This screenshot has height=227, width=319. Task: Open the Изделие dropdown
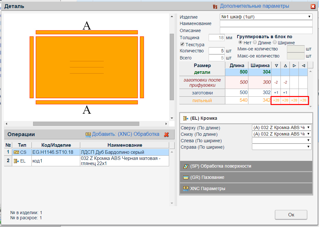point(266,17)
